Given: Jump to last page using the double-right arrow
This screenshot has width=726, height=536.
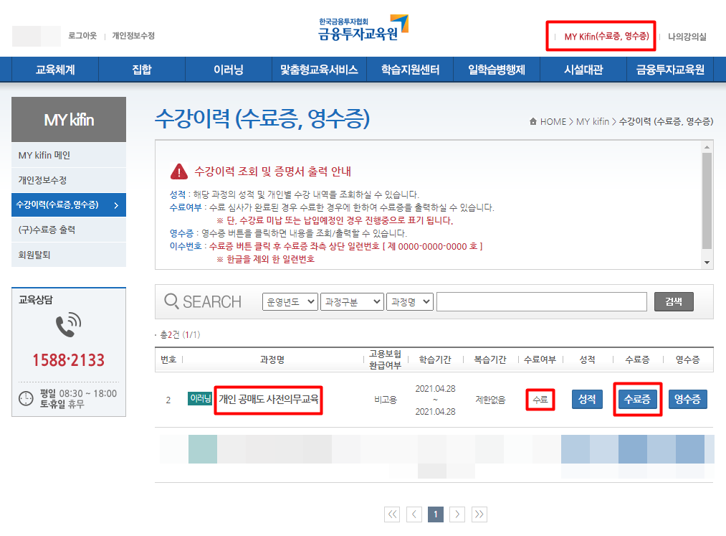Looking at the screenshot, I should click(479, 514).
